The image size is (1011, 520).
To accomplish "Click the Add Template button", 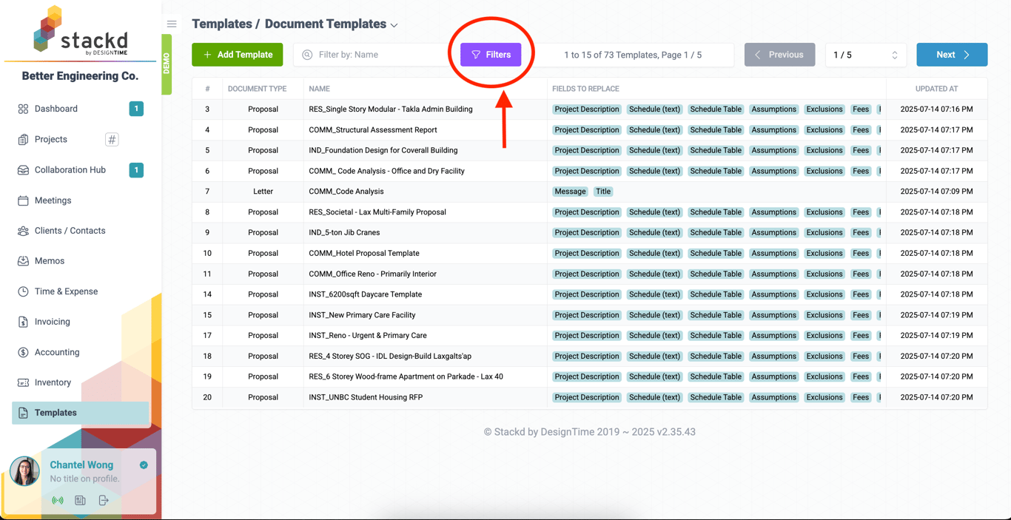I will (237, 55).
